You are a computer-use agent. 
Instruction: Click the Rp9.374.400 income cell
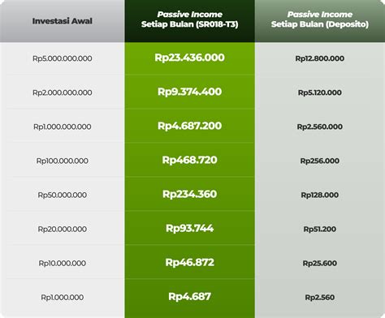[189, 92]
